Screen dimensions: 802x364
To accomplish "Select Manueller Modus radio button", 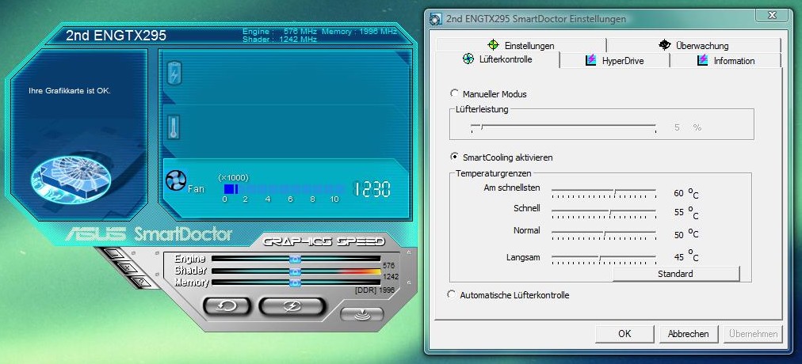I will tap(453, 93).
